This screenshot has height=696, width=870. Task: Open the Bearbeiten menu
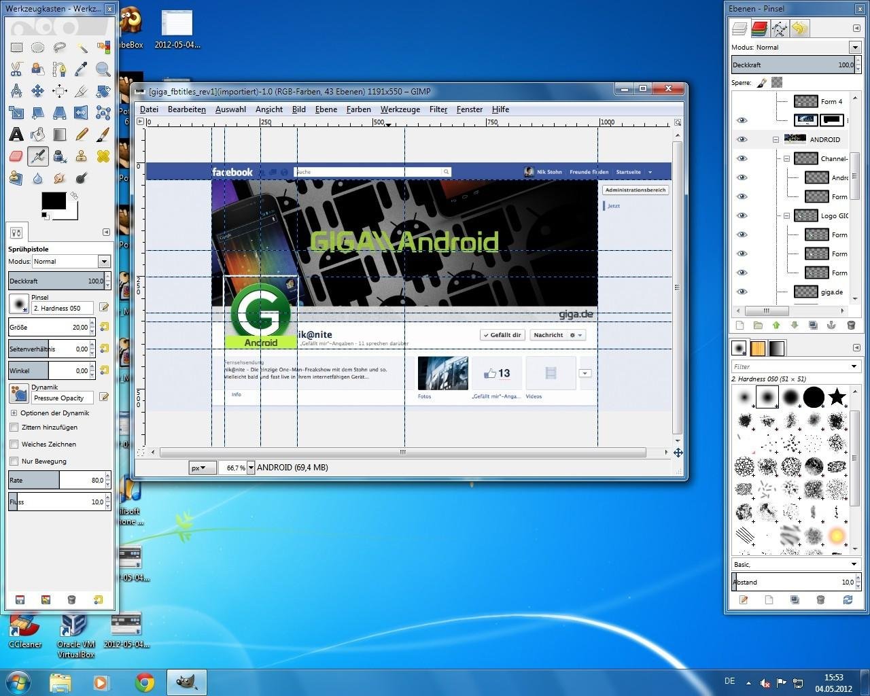pos(187,109)
